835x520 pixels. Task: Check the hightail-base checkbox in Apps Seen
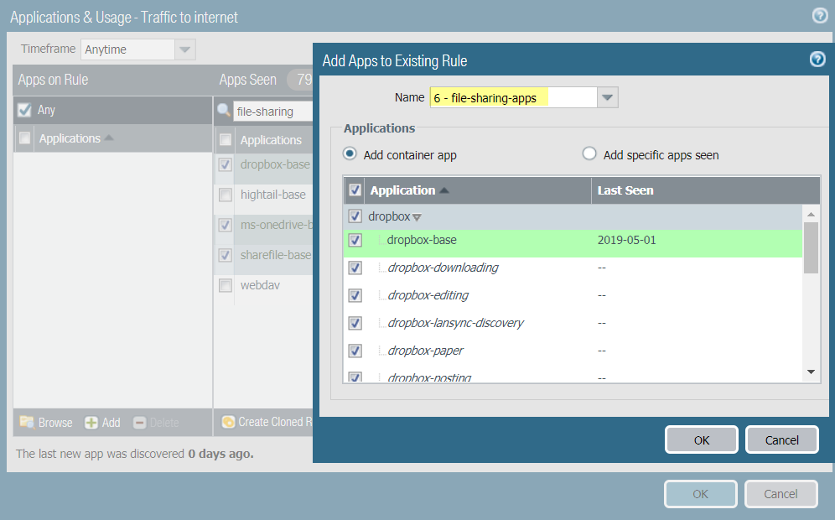pos(226,195)
